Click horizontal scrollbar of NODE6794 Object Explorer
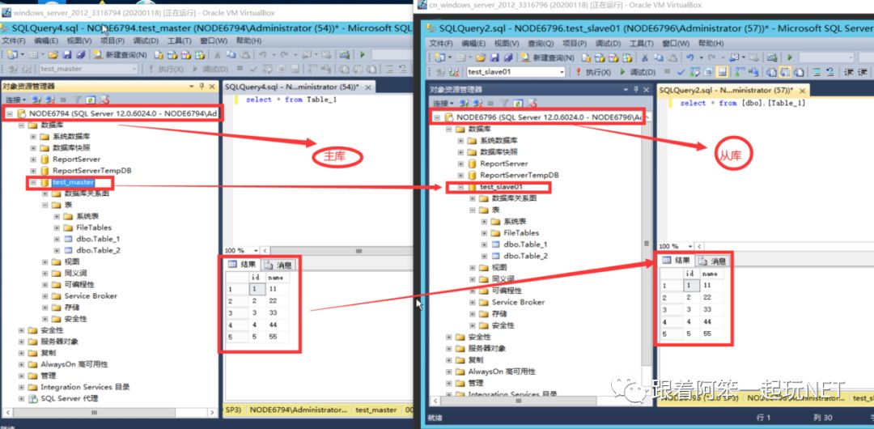 click(x=110, y=412)
